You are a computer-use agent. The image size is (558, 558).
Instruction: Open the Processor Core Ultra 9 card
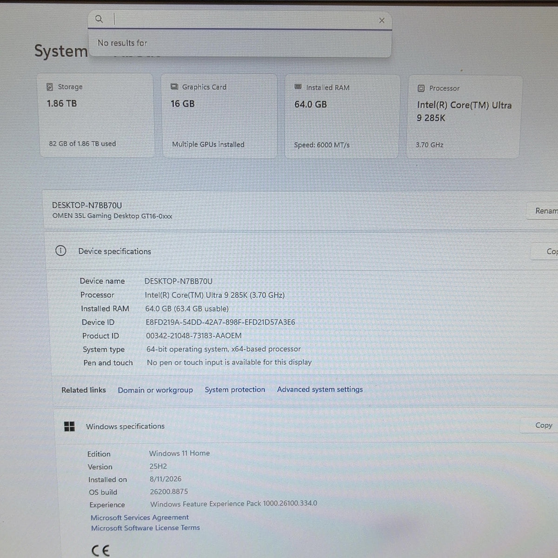(465, 117)
